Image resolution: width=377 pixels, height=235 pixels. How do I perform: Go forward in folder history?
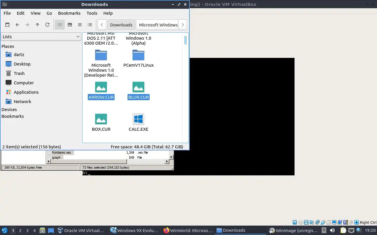click(27, 25)
